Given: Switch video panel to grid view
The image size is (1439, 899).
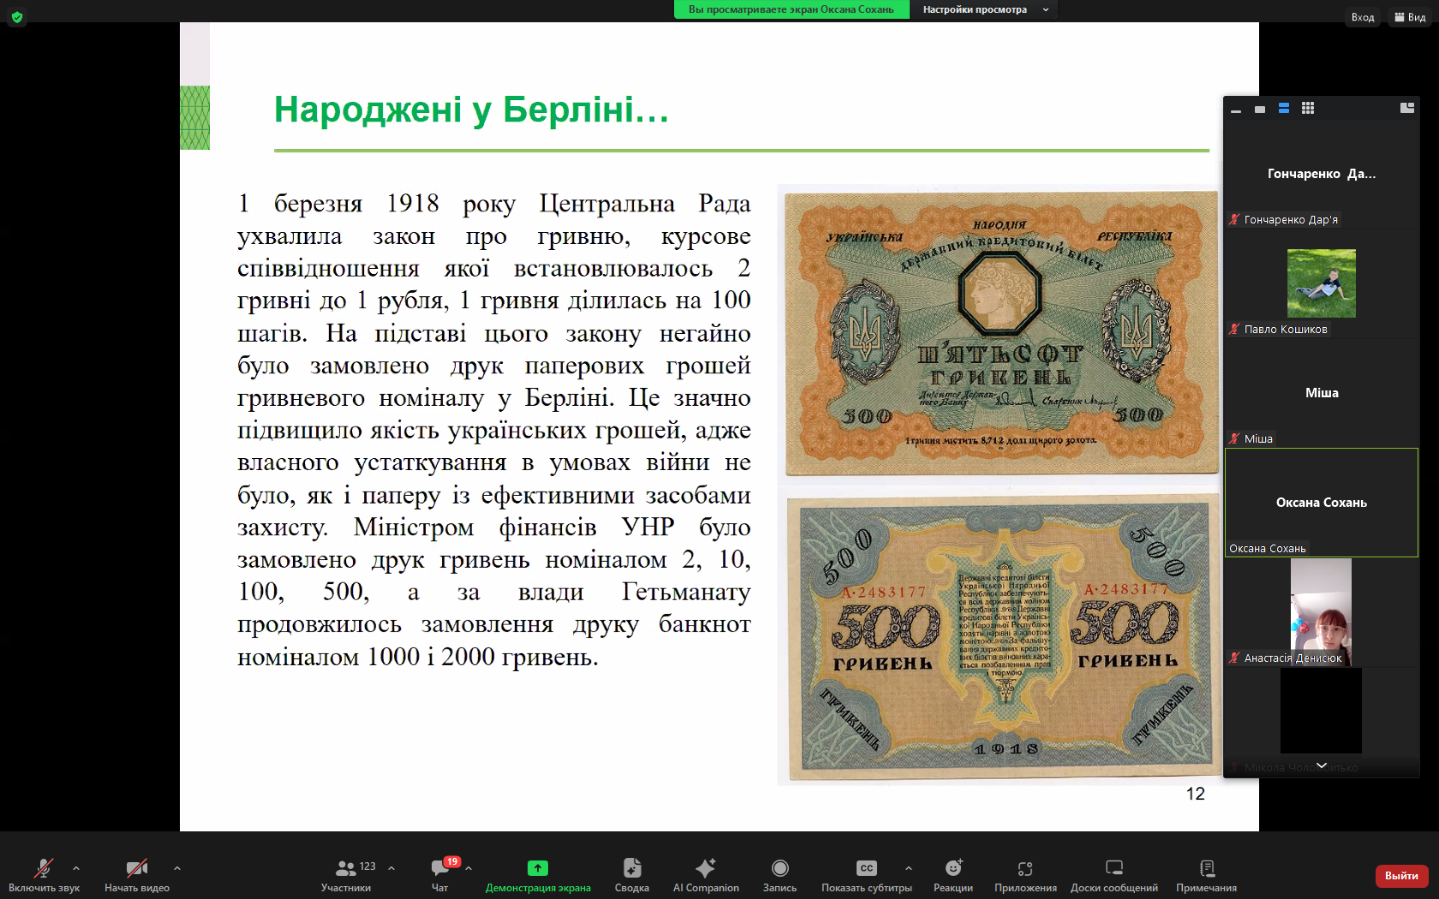Looking at the screenshot, I should tap(1307, 109).
